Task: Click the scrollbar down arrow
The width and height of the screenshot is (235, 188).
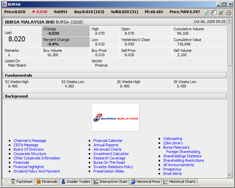Action: click(x=229, y=175)
